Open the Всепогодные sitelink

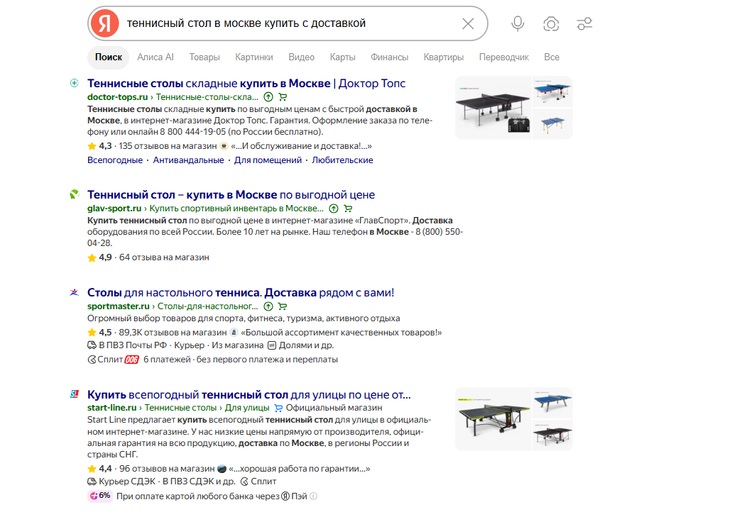pyautogui.click(x=115, y=160)
